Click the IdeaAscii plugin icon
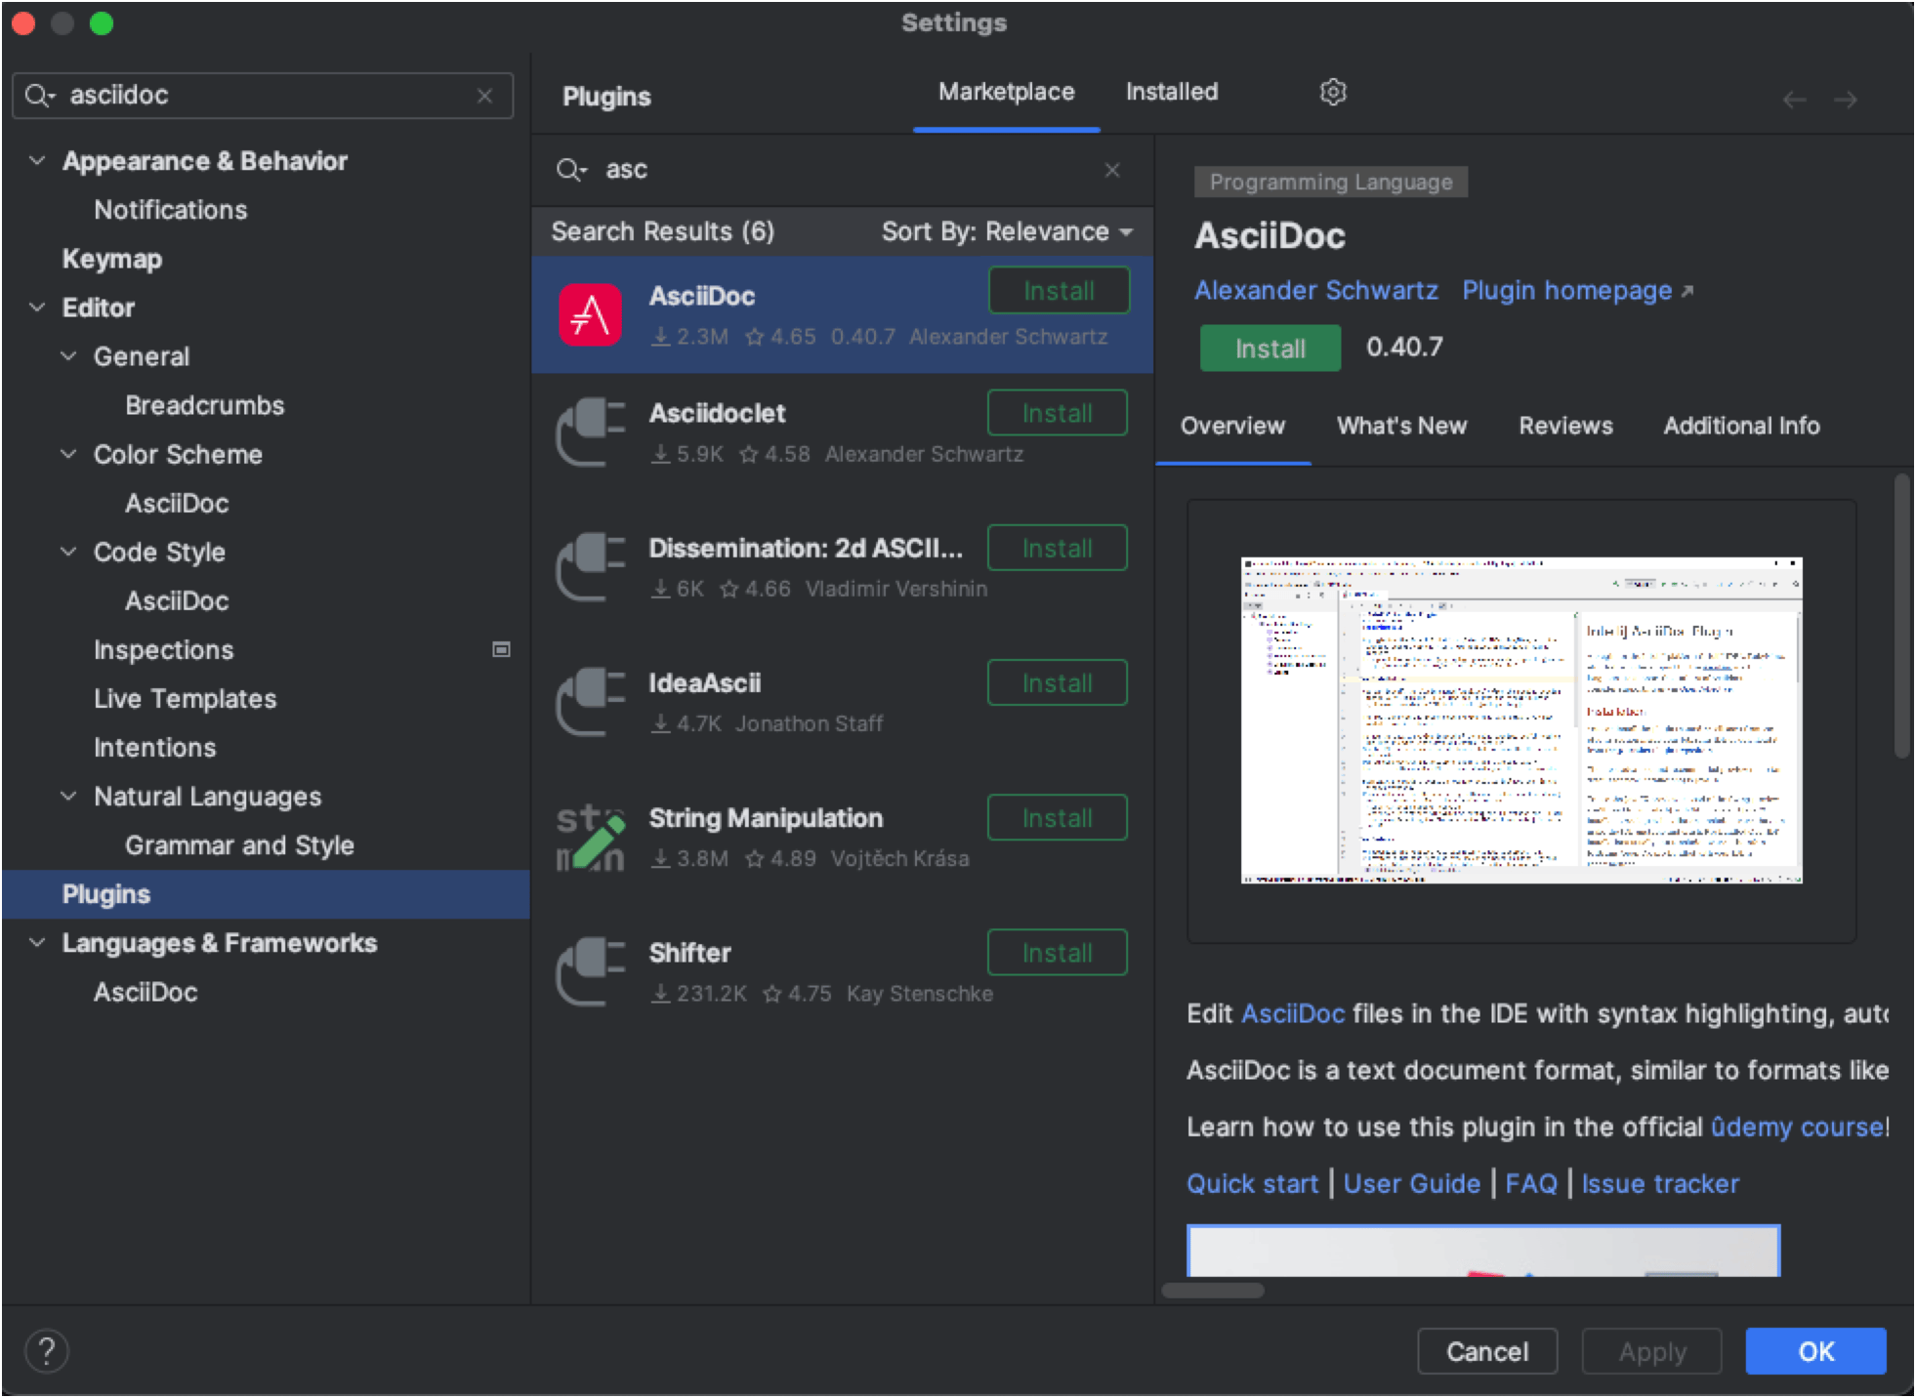The width and height of the screenshot is (1916, 1398). point(589,701)
